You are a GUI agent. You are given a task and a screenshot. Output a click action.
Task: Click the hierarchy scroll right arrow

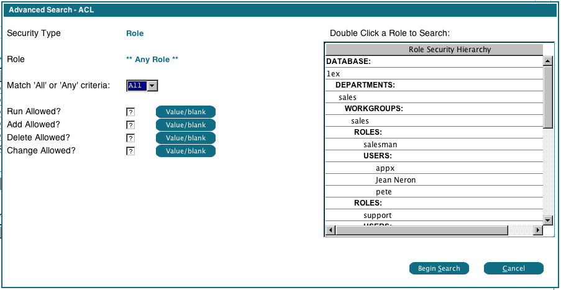(538, 230)
